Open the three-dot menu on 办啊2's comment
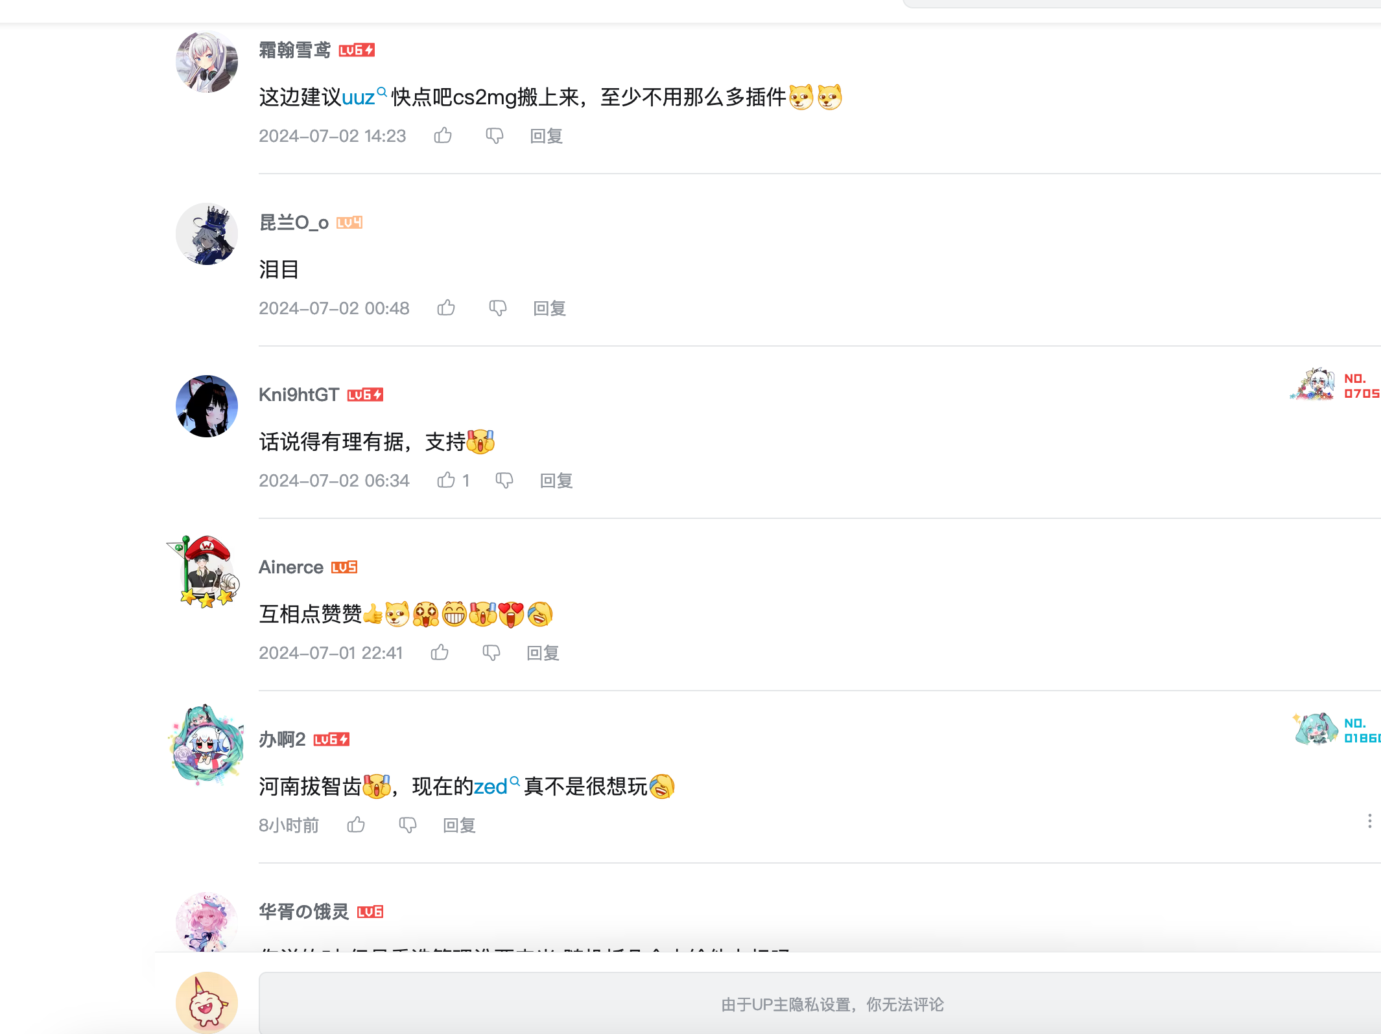Image resolution: width=1381 pixels, height=1034 pixels. (1369, 821)
